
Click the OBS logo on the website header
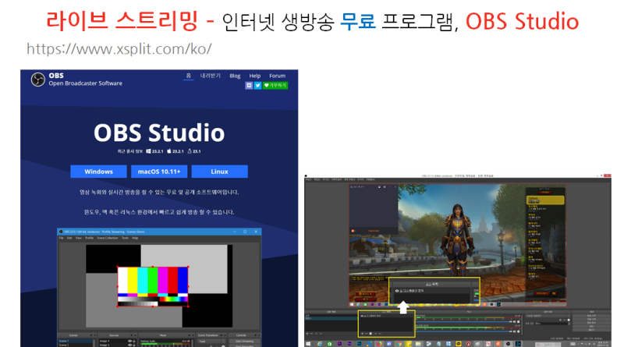point(37,80)
